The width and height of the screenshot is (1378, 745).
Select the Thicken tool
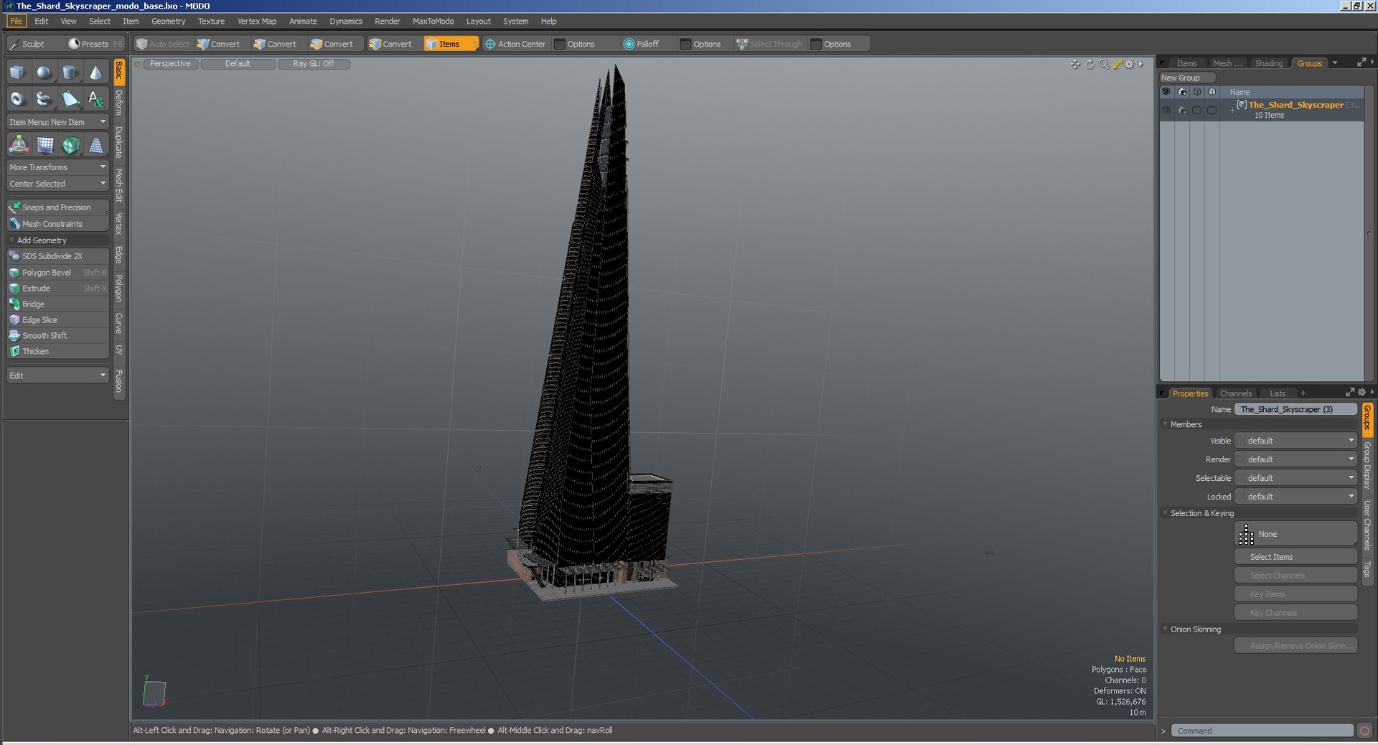(x=57, y=352)
